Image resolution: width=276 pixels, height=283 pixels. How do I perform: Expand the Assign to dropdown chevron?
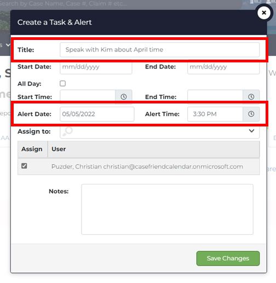251,131
